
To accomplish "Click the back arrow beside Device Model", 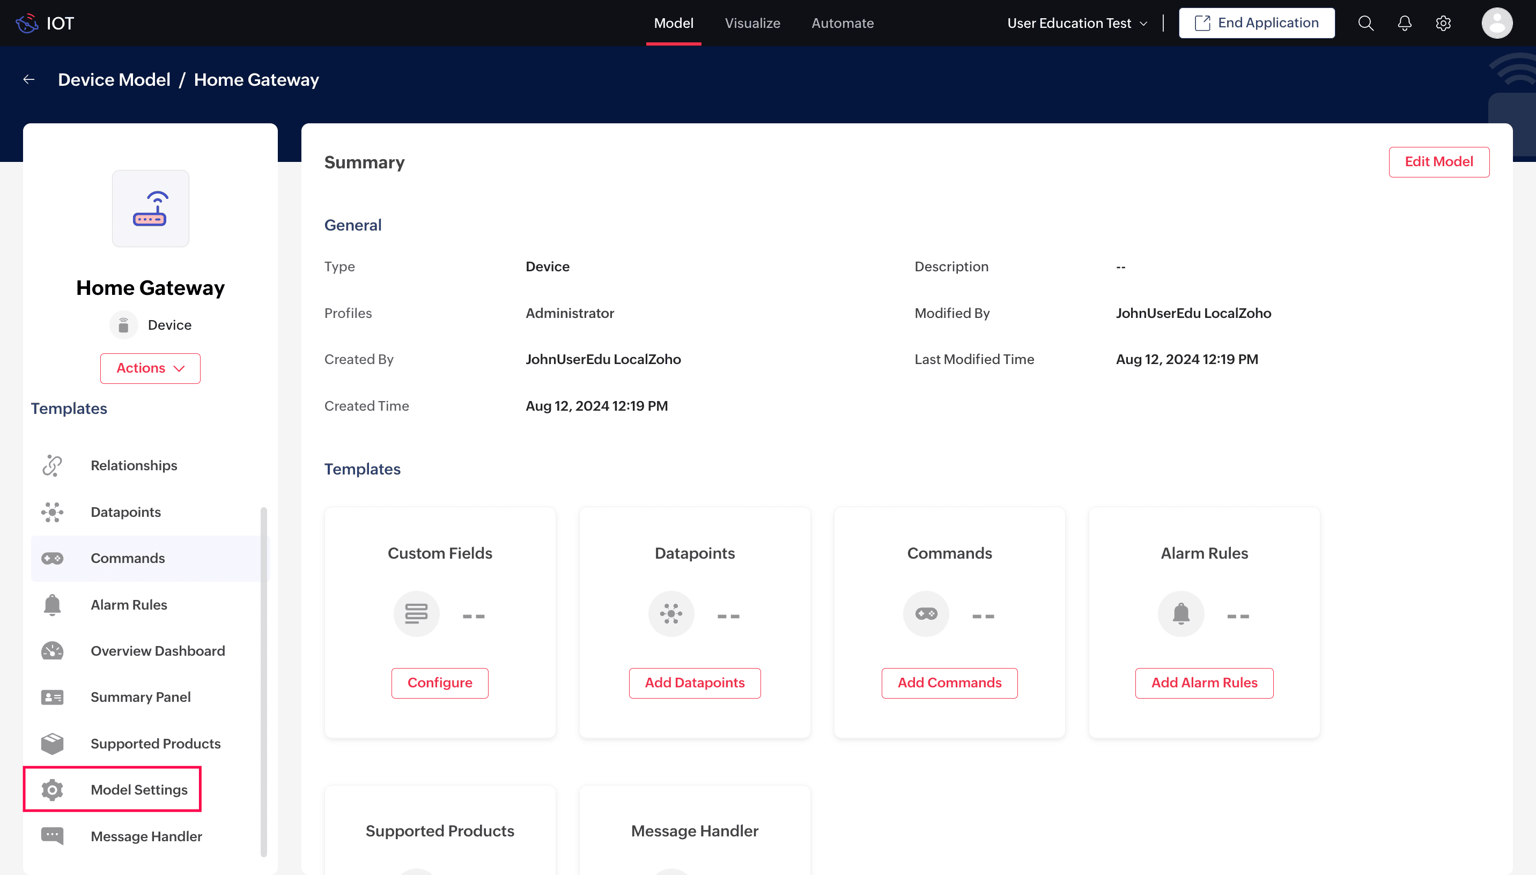I will tap(29, 79).
